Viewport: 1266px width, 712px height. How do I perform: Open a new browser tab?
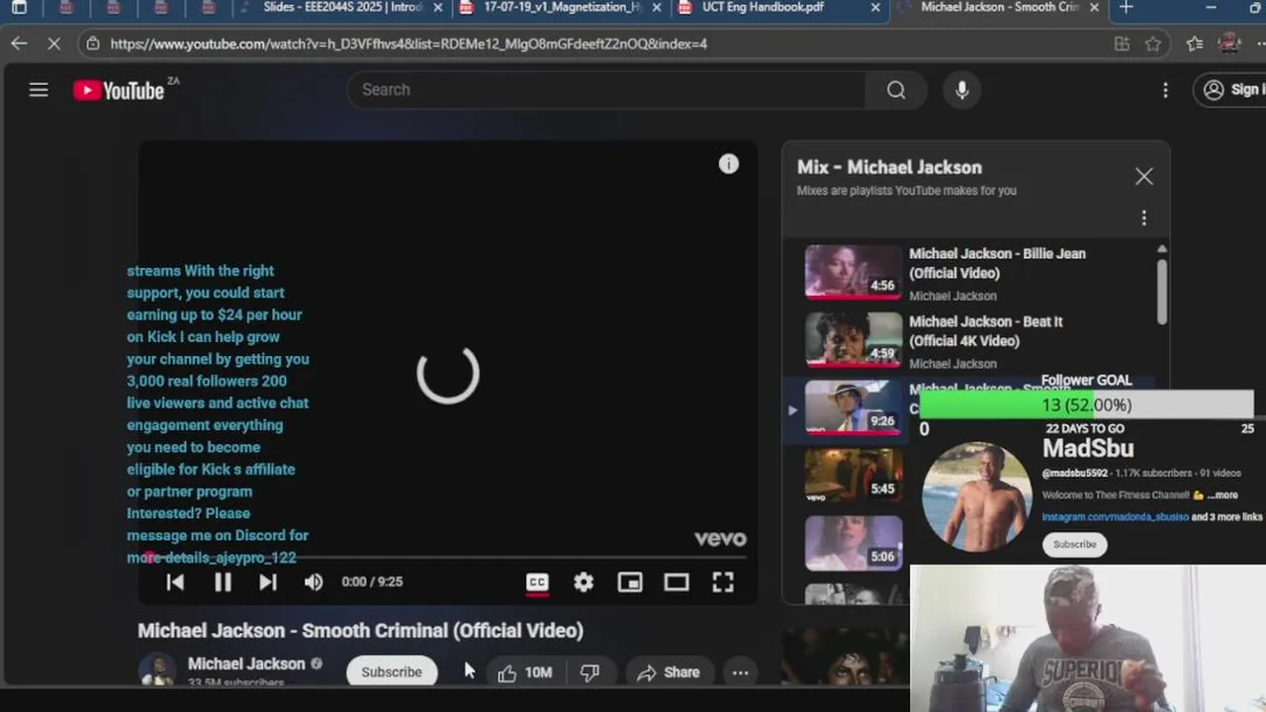(1126, 8)
